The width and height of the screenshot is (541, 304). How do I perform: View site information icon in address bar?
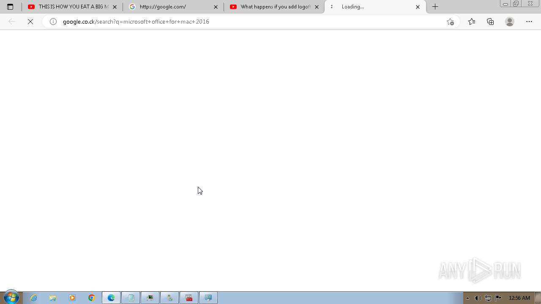[x=53, y=22]
